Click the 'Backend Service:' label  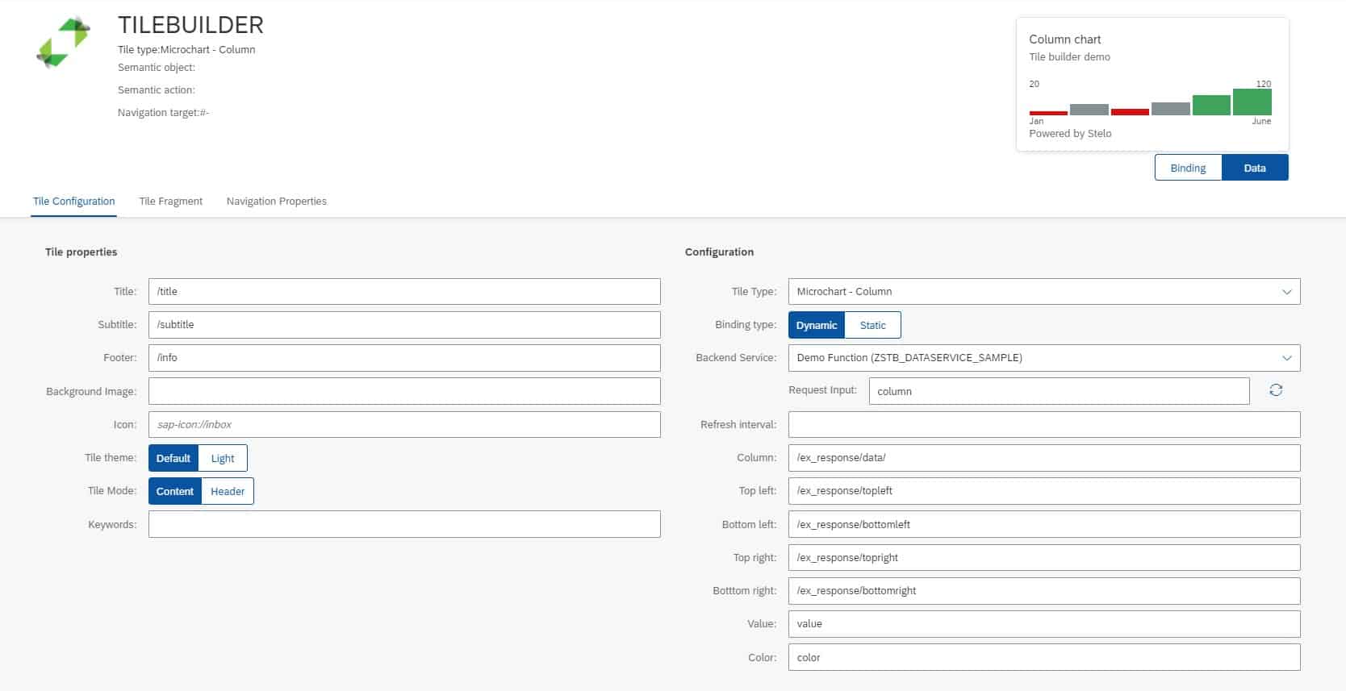coord(735,358)
